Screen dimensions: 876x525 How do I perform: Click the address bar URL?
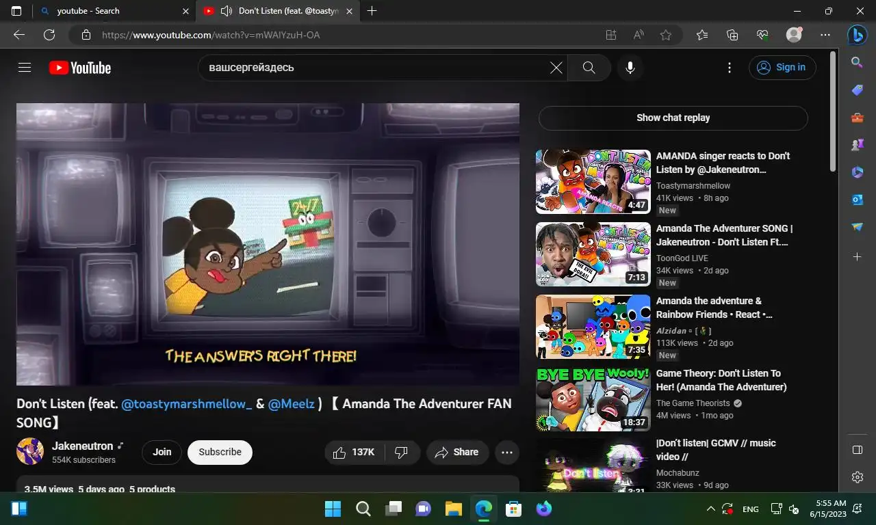click(211, 35)
